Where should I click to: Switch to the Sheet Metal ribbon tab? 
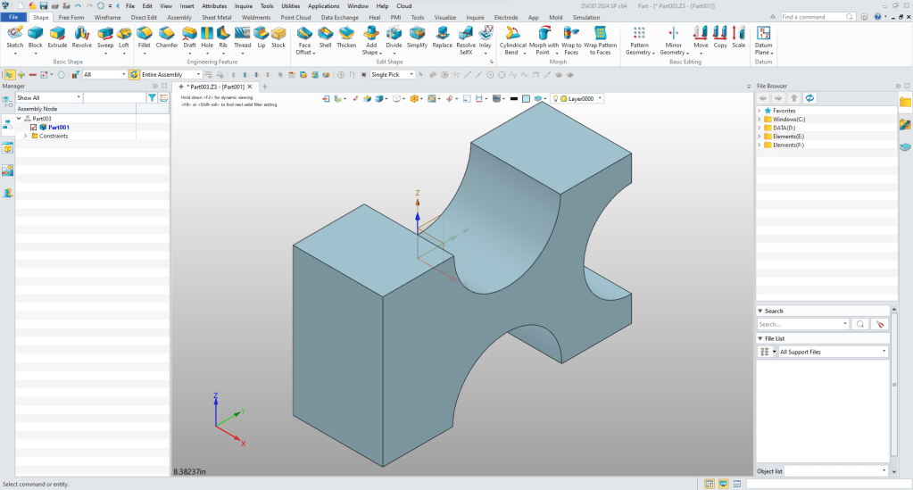(215, 17)
